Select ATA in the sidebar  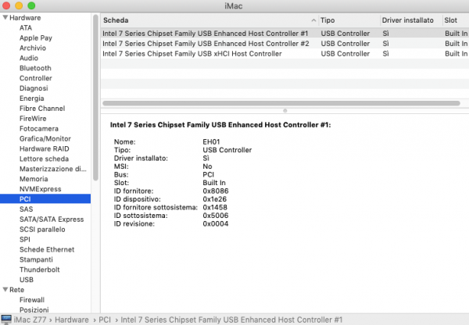pos(26,28)
